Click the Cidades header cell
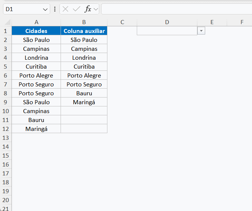Viewport: 252px width, 211px height. (x=36, y=31)
